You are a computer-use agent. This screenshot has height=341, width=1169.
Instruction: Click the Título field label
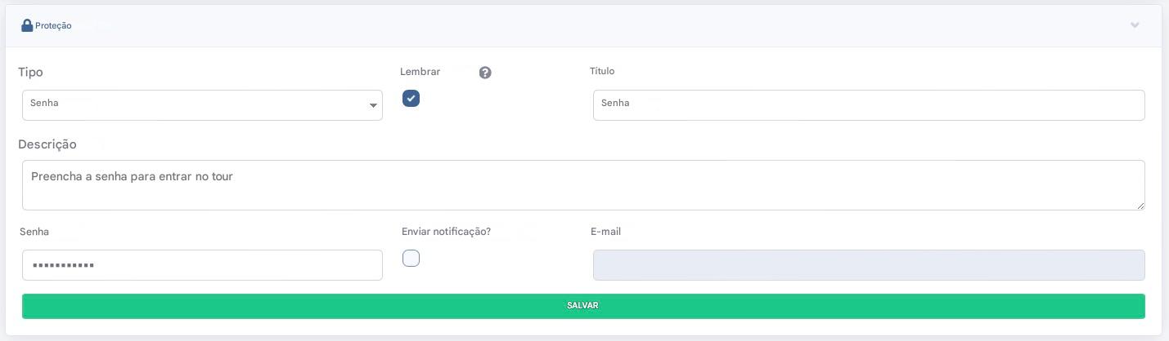(602, 72)
